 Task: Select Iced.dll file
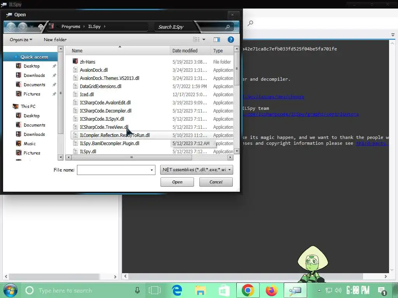(x=87, y=95)
